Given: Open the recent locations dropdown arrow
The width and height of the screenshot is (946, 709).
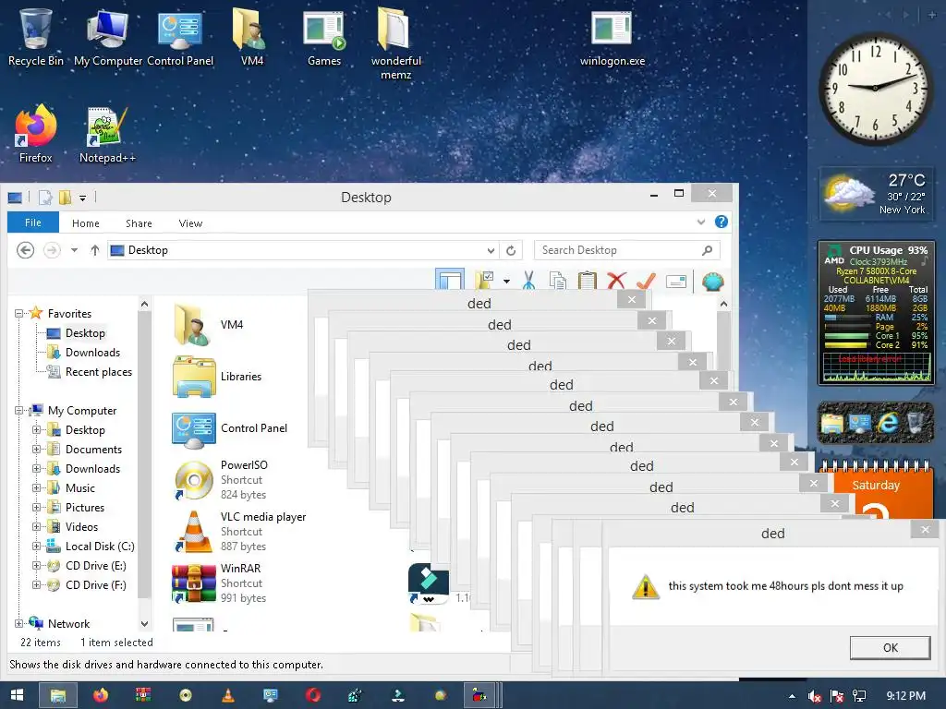Looking at the screenshot, I should click(74, 249).
